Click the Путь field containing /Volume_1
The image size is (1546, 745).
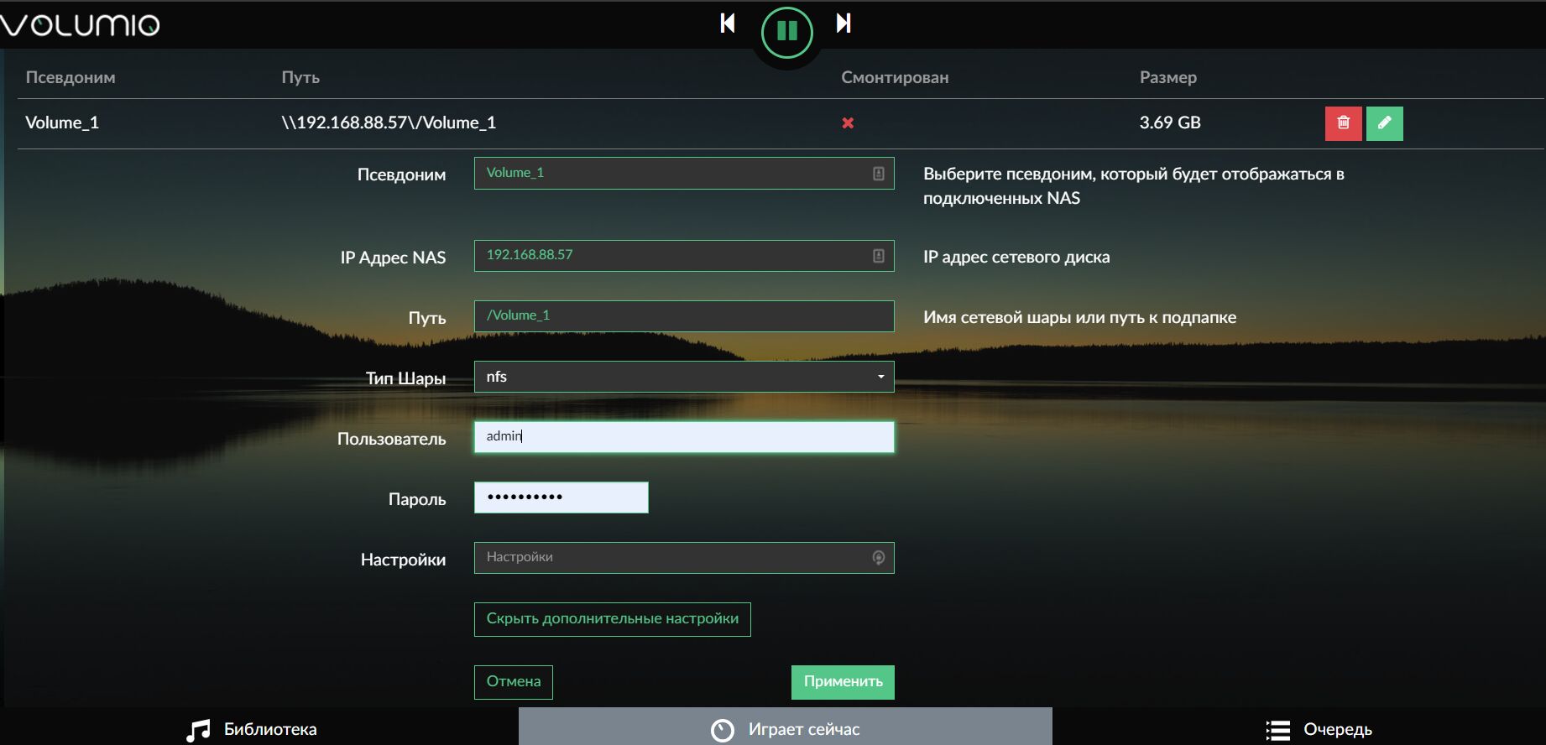tap(683, 316)
